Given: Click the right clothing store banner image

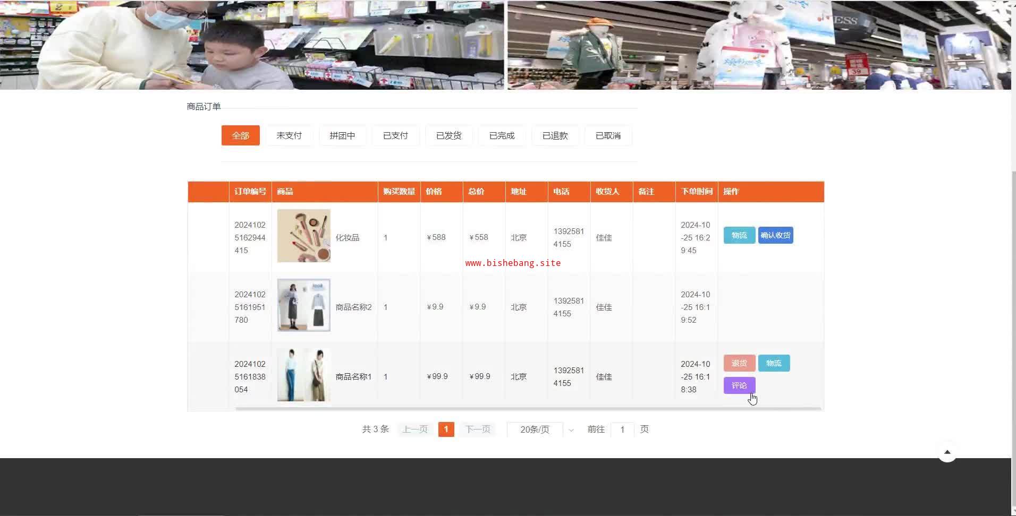Looking at the screenshot, I should pyautogui.click(x=759, y=45).
